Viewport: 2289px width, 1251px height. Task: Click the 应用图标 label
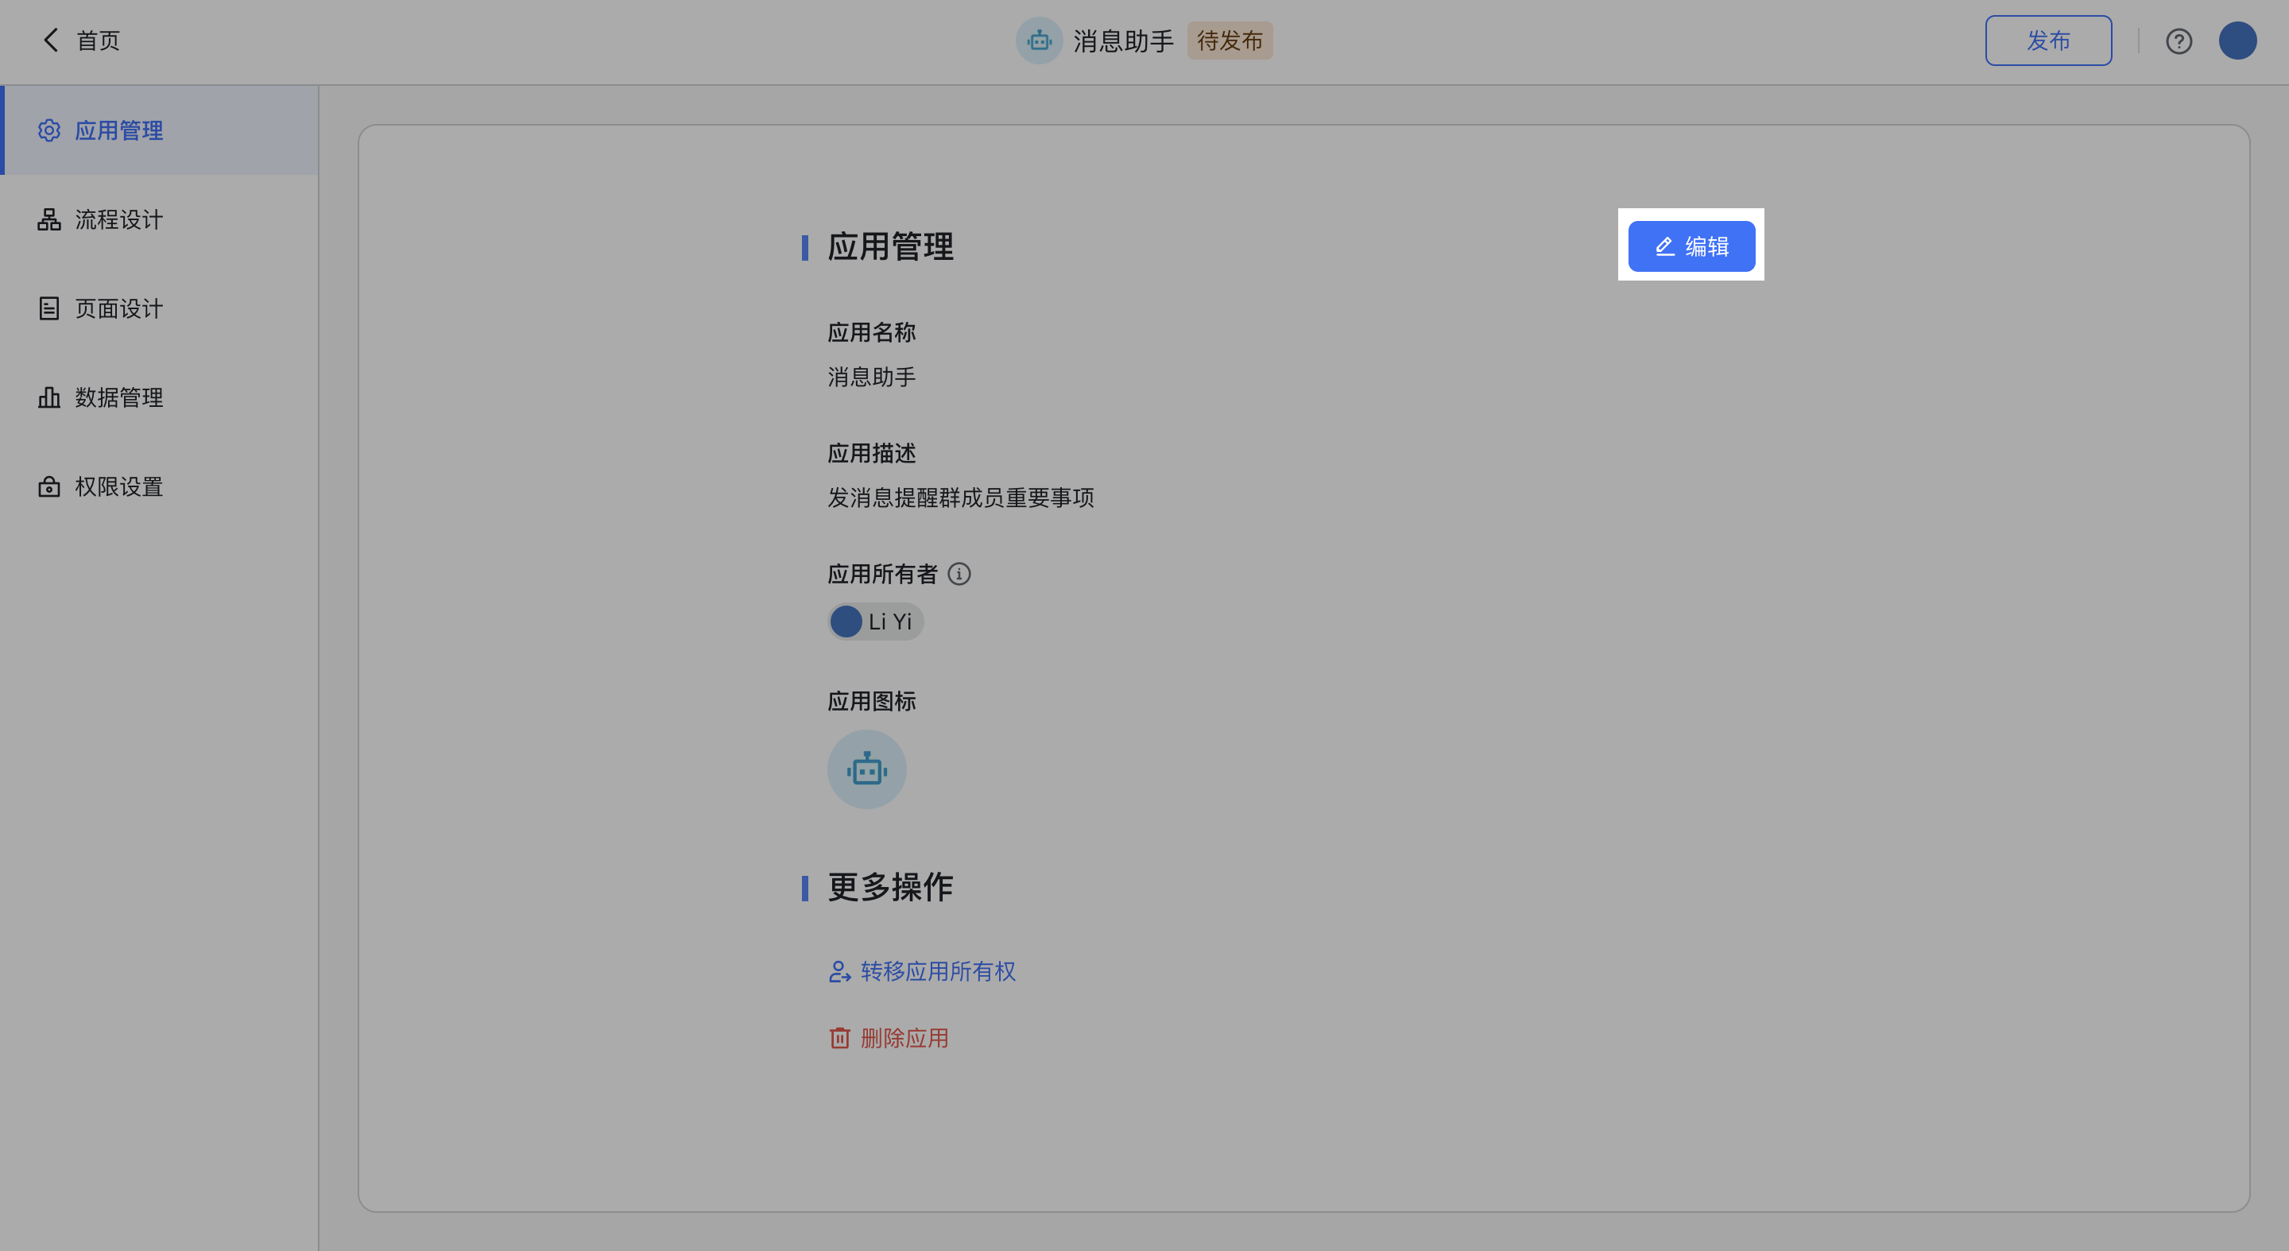pyautogui.click(x=872, y=701)
